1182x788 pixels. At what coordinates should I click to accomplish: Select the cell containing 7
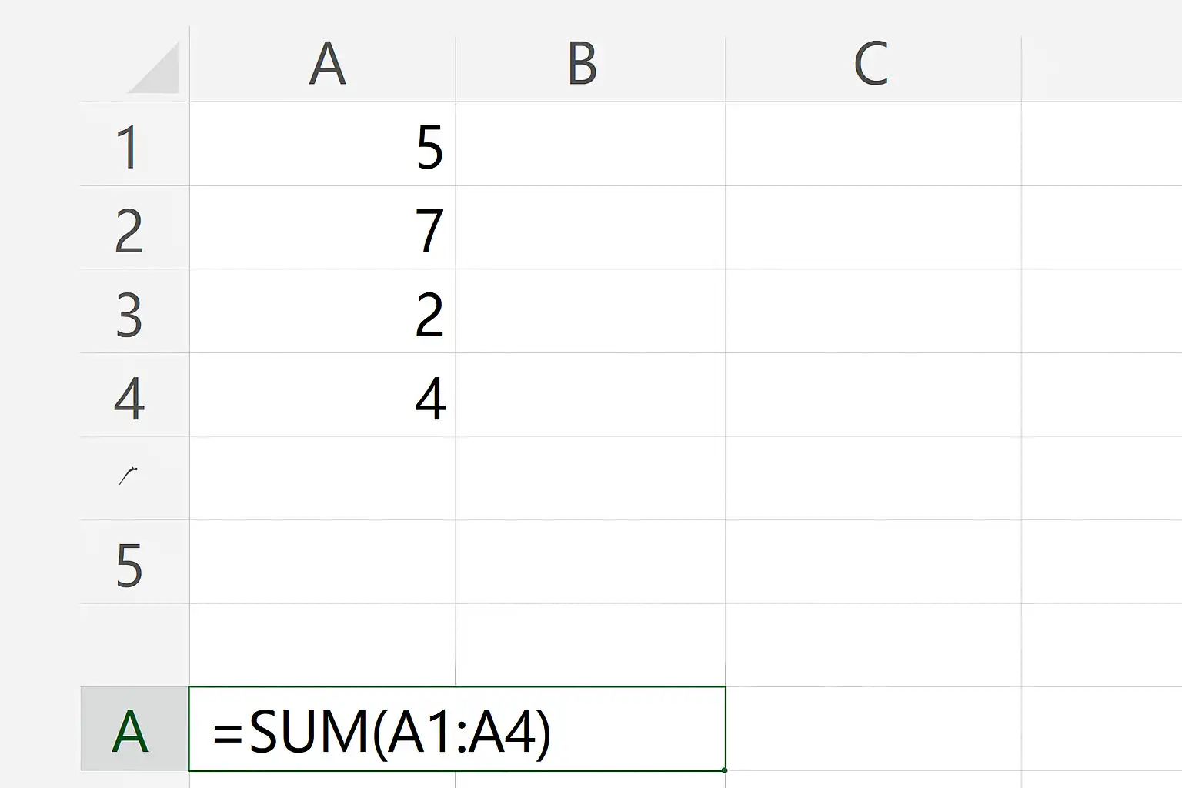tap(322, 228)
